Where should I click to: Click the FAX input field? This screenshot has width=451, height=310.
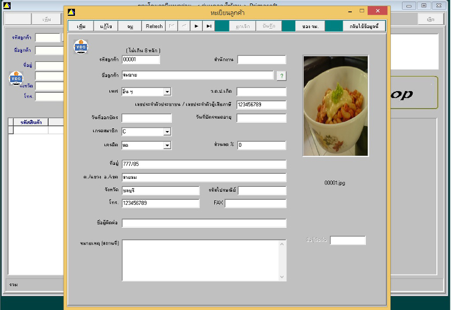(255, 203)
